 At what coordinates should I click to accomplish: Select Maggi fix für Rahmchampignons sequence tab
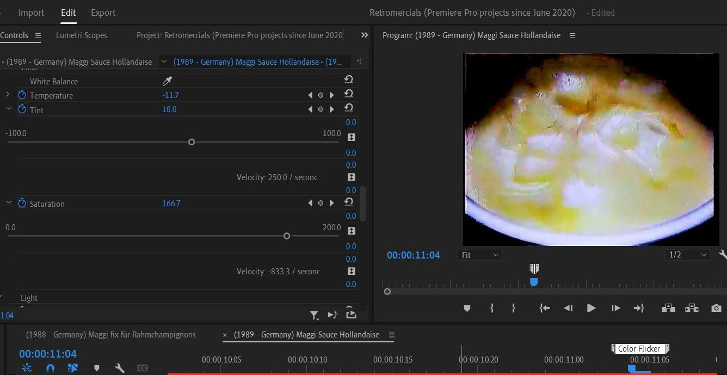[x=111, y=335]
